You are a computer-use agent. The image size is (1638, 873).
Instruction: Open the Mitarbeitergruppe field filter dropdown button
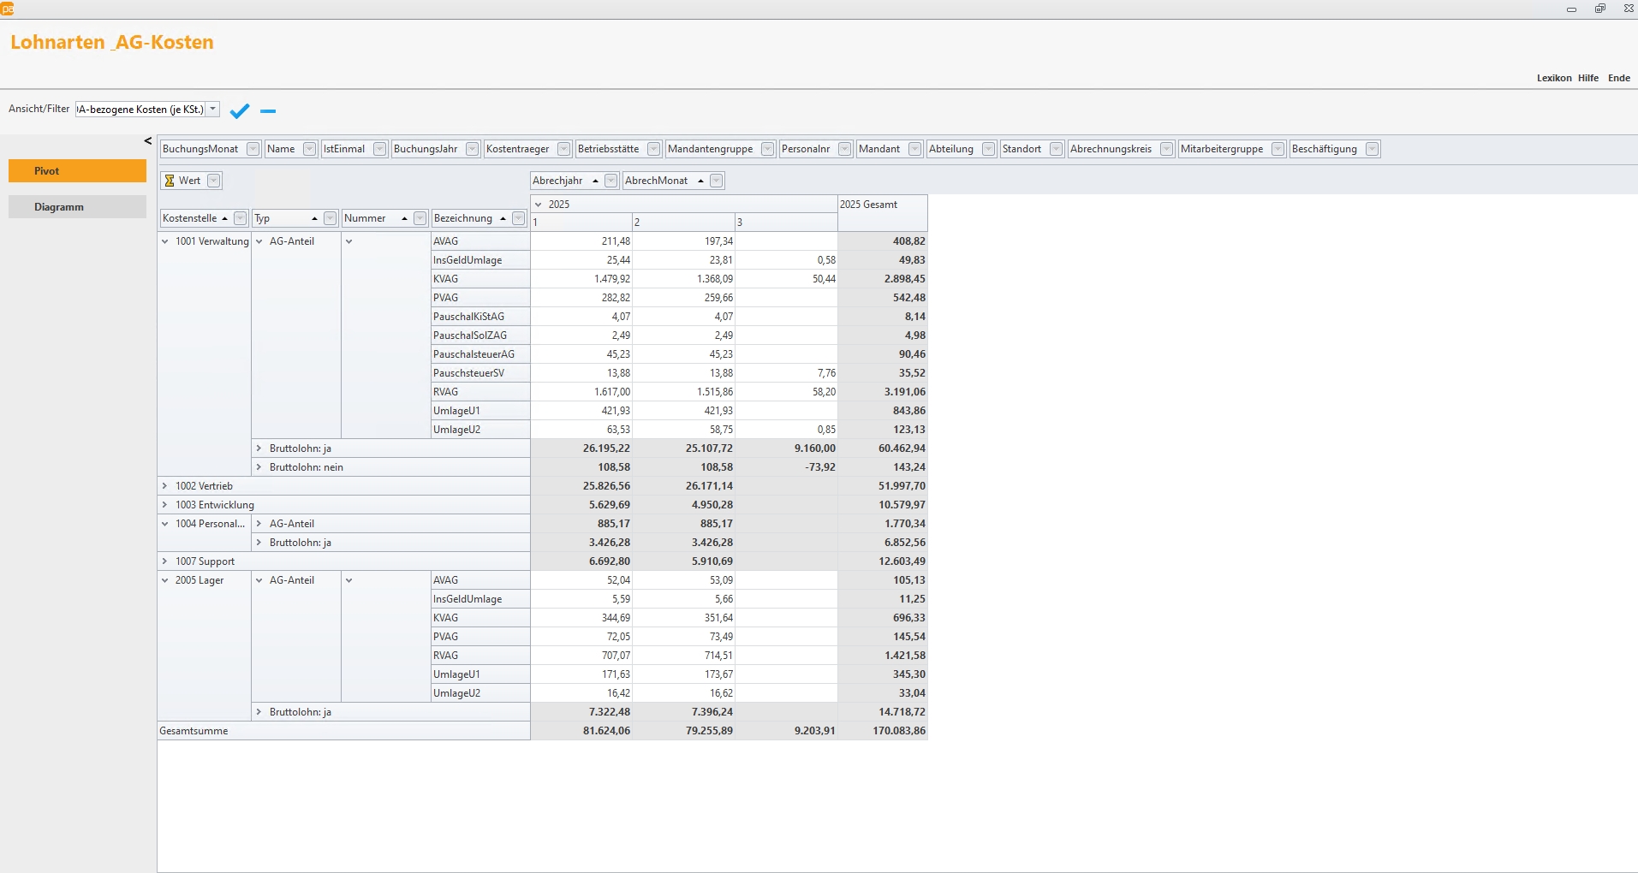click(1278, 149)
